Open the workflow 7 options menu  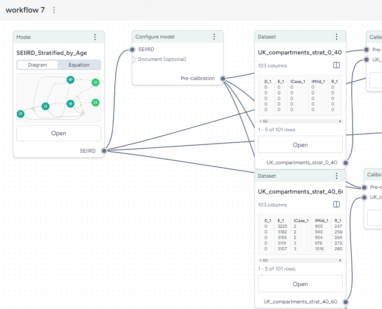[53, 10]
